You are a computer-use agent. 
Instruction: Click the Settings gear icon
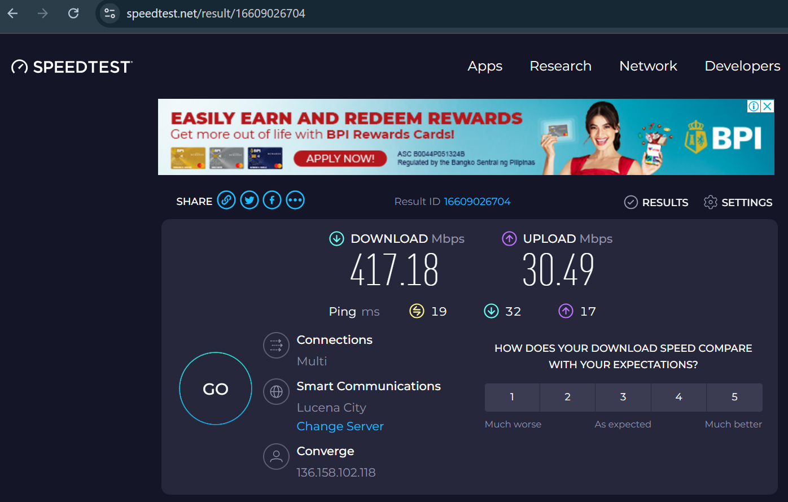[711, 202]
